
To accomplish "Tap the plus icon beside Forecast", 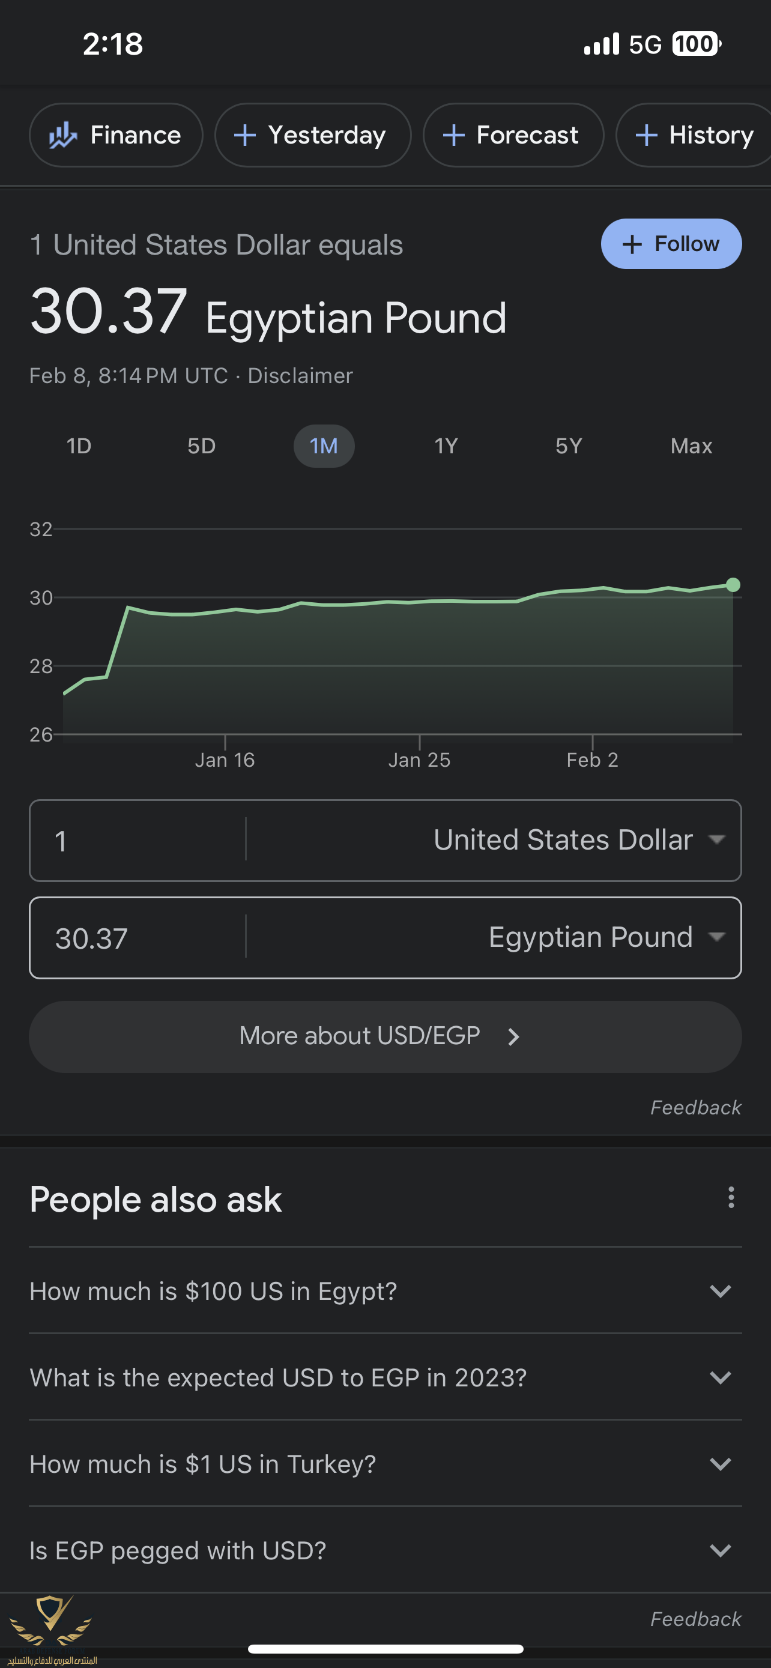I will (x=454, y=135).
